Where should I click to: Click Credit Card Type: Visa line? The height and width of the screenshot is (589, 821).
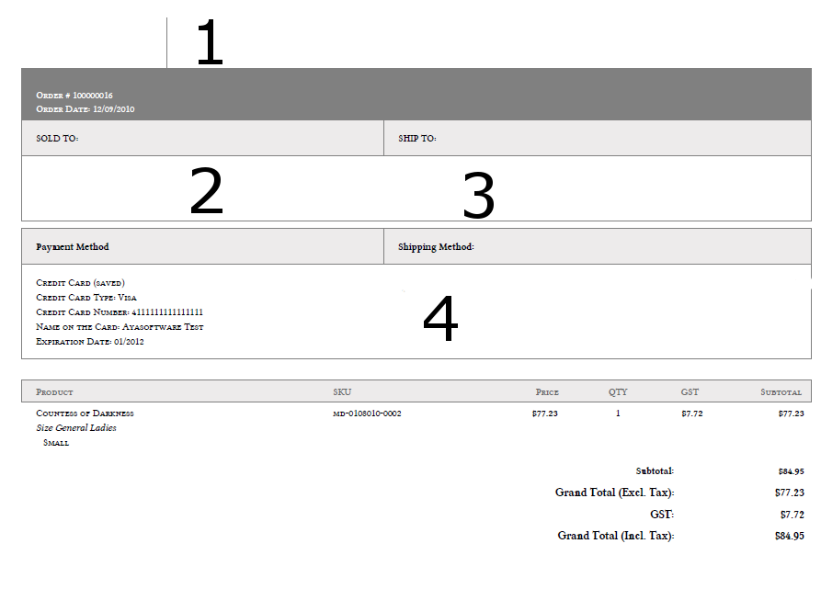click(x=86, y=297)
